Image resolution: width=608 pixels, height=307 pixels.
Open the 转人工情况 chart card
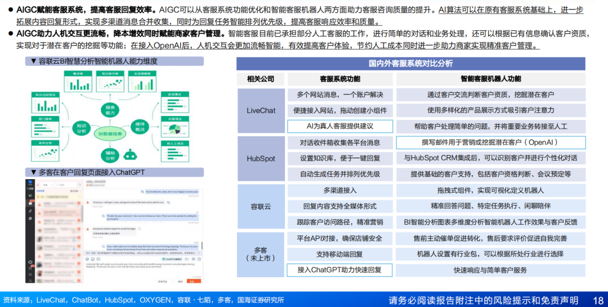(175, 152)
